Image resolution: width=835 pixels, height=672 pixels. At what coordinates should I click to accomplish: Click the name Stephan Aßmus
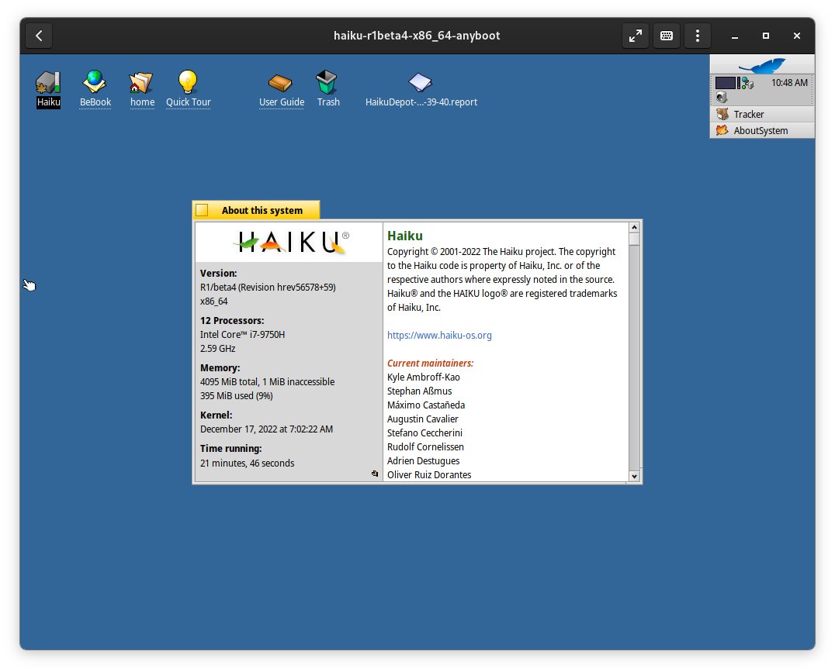pos(419,391)
